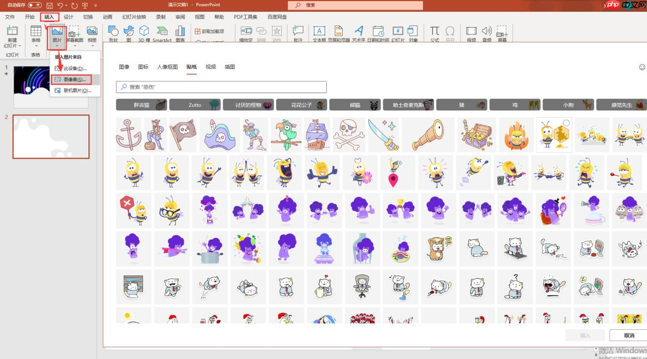This screenshot has height=359, width=647.
Task: Select 此设备(D)... menu entry
Action: click(x=75, y=69)
